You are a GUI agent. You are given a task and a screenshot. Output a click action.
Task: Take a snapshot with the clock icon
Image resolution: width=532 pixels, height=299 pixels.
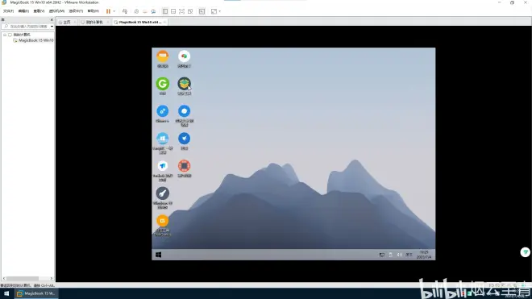coord(136,11)
